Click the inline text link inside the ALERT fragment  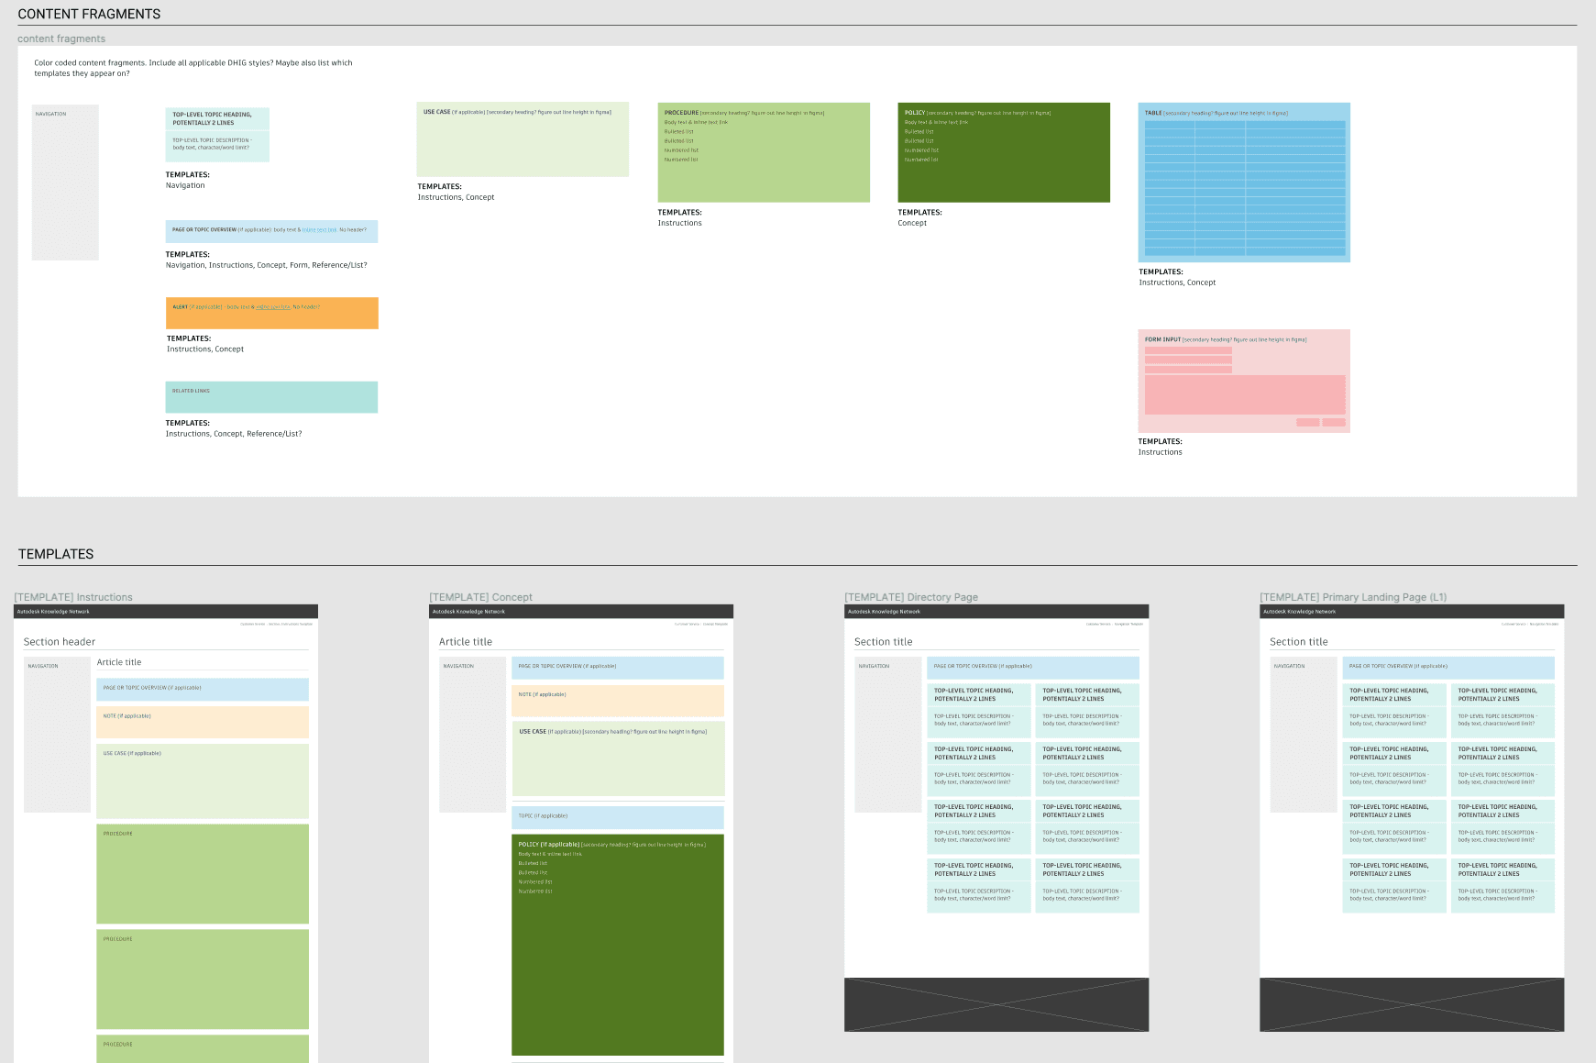click(x=272, y=306)
